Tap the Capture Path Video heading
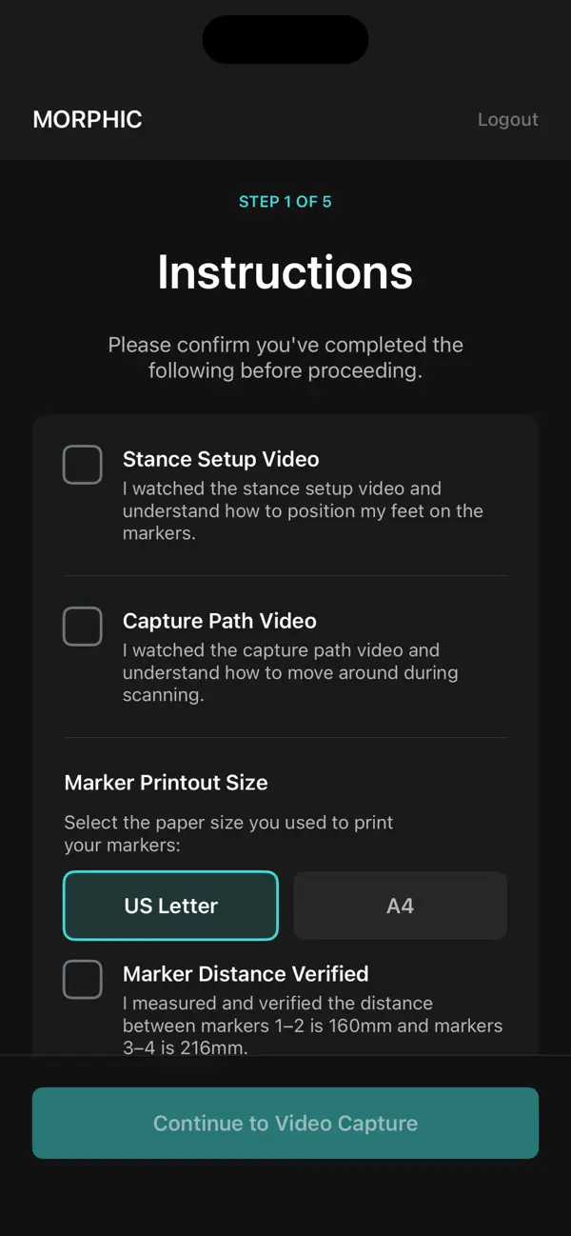The width and height of the screenshot is (571, 1236). tap(219, 621)
